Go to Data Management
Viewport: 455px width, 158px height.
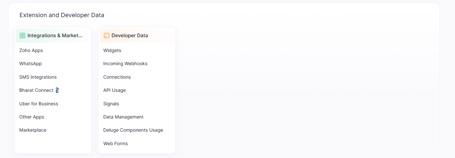[x=123, y=117]
